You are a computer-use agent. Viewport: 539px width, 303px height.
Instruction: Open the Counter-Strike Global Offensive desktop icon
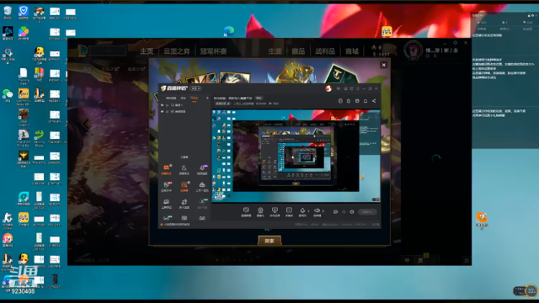(24, 96)
